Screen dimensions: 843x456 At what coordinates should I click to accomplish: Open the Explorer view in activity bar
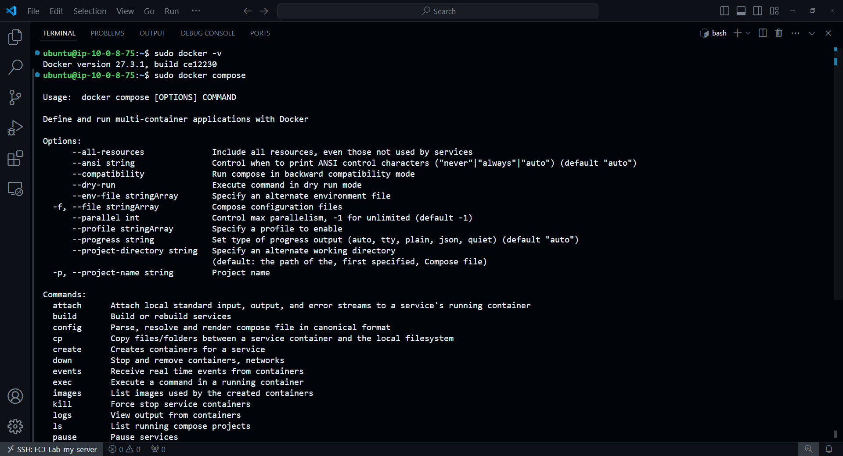[15, 37]
